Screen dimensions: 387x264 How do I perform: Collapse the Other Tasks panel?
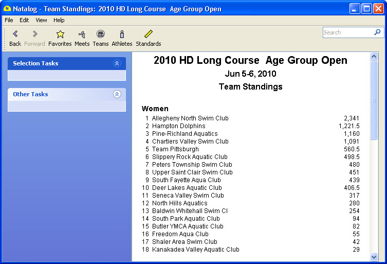(x=117, y=94)
